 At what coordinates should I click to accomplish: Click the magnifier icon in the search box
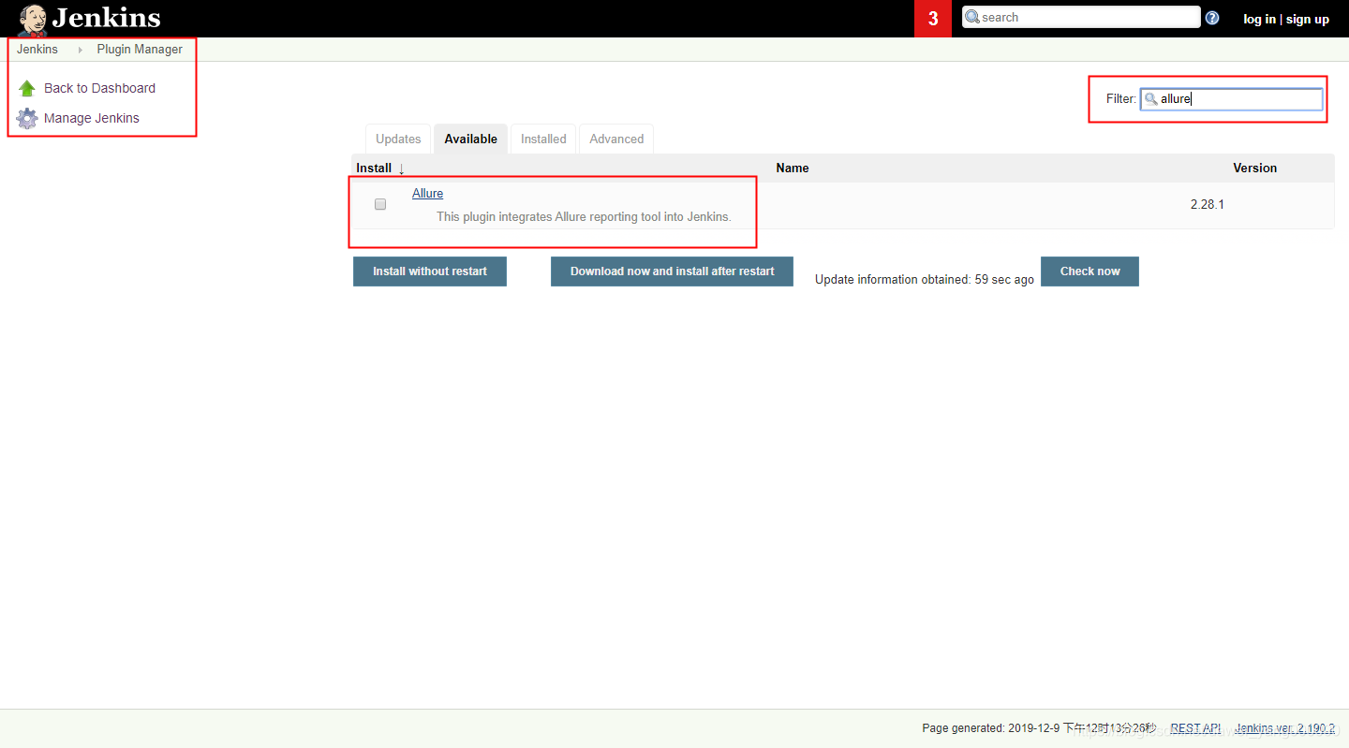972,17
